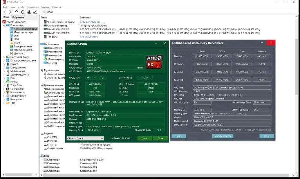300x179 pixels.
Task: Click Мультимедиа speaker section icon in list
Action: 42,70
